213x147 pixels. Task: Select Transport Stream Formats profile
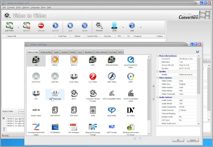point(93,96)
